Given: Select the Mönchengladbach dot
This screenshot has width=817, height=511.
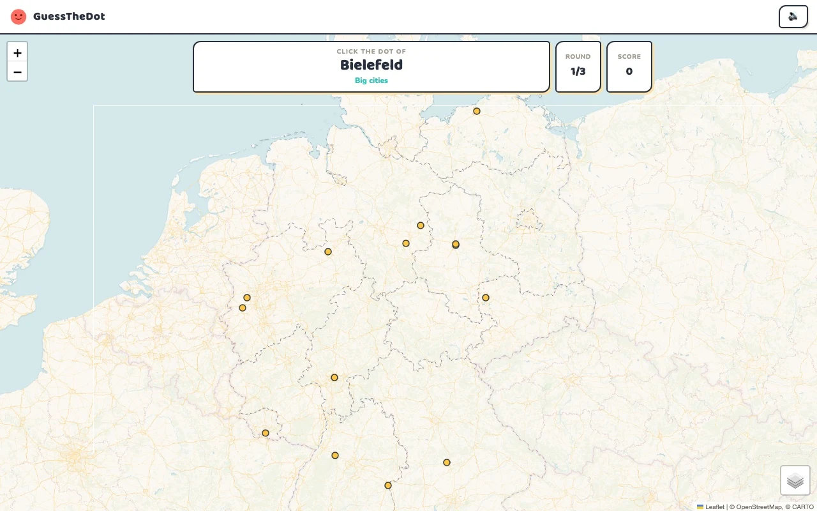Looking at the screenshot, I should coord(243,308).
